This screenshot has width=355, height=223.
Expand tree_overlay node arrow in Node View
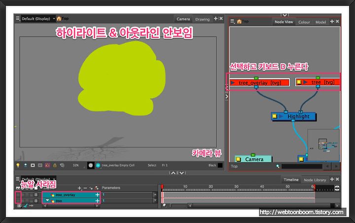233,83
